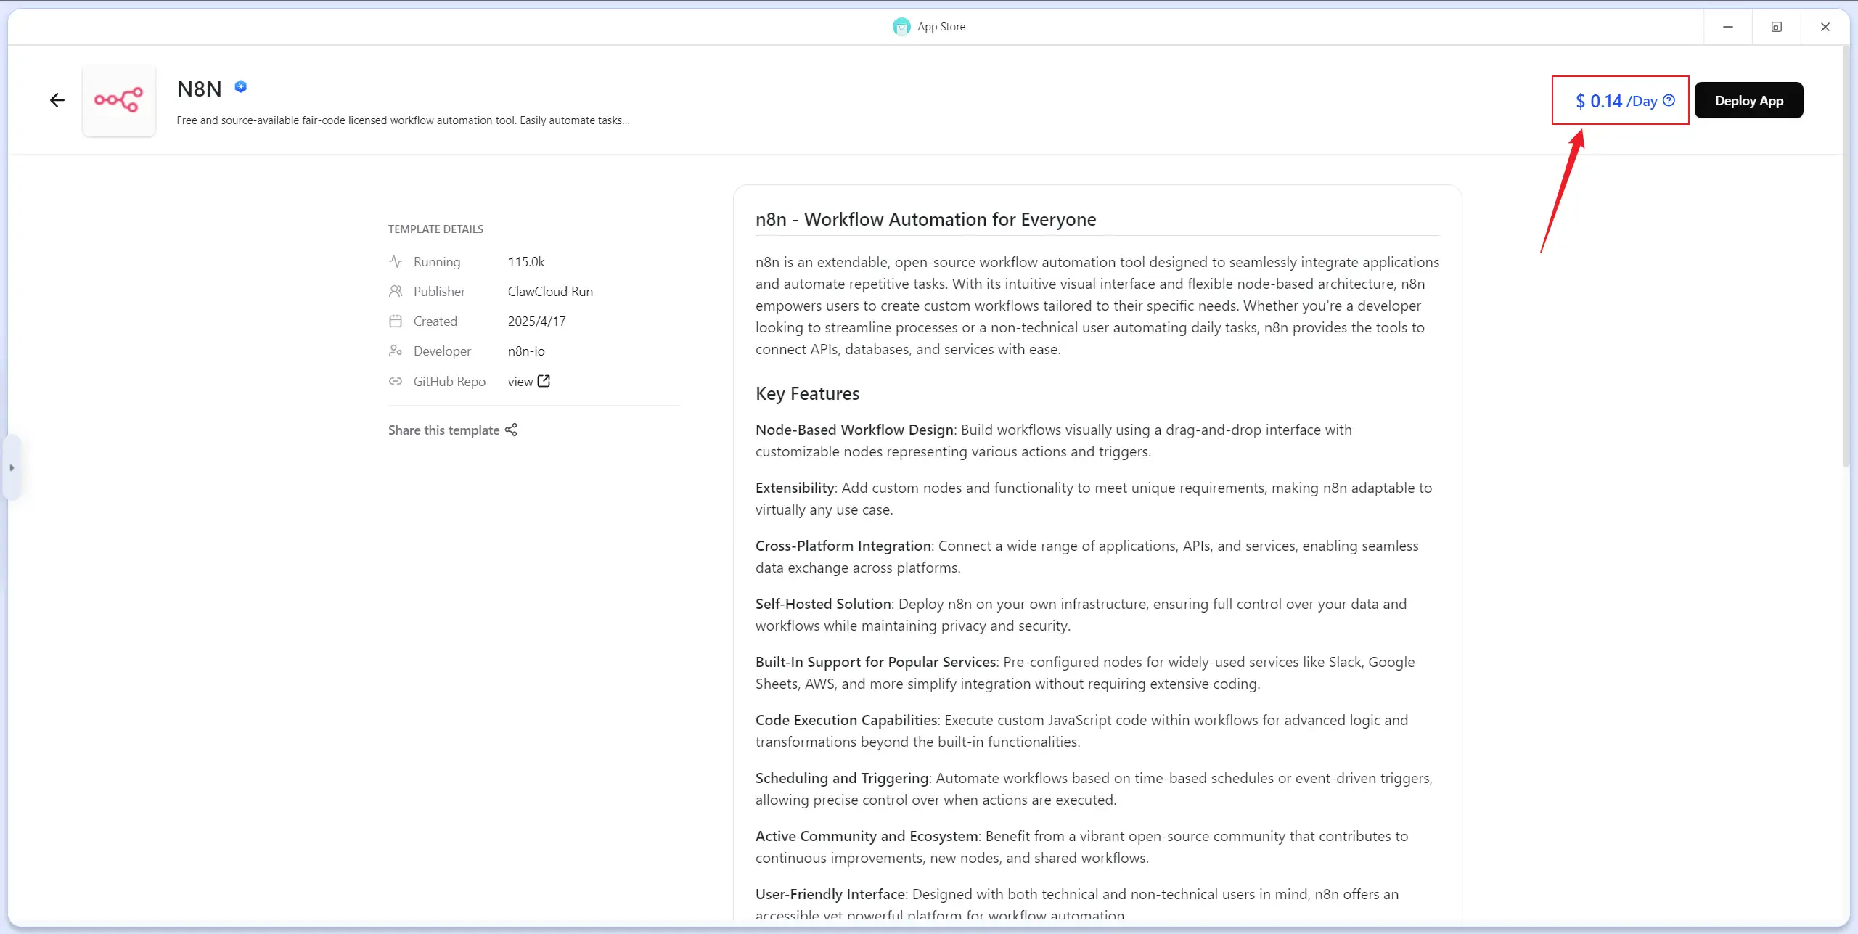This screenshot has height=934, width=1858.
Task: Open the price help question-mark icon
Action: (1669, 100)
